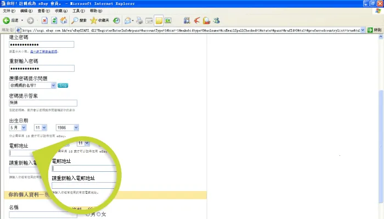Open the Mail envelope toolbar icon
The width and height of the screenshot is (384, 219).
click(x=128, y=20)
